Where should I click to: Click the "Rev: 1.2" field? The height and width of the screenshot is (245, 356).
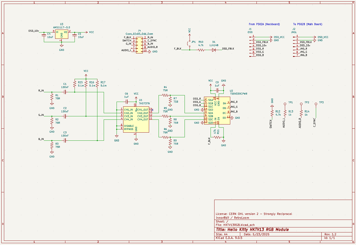tap(330, 234)
